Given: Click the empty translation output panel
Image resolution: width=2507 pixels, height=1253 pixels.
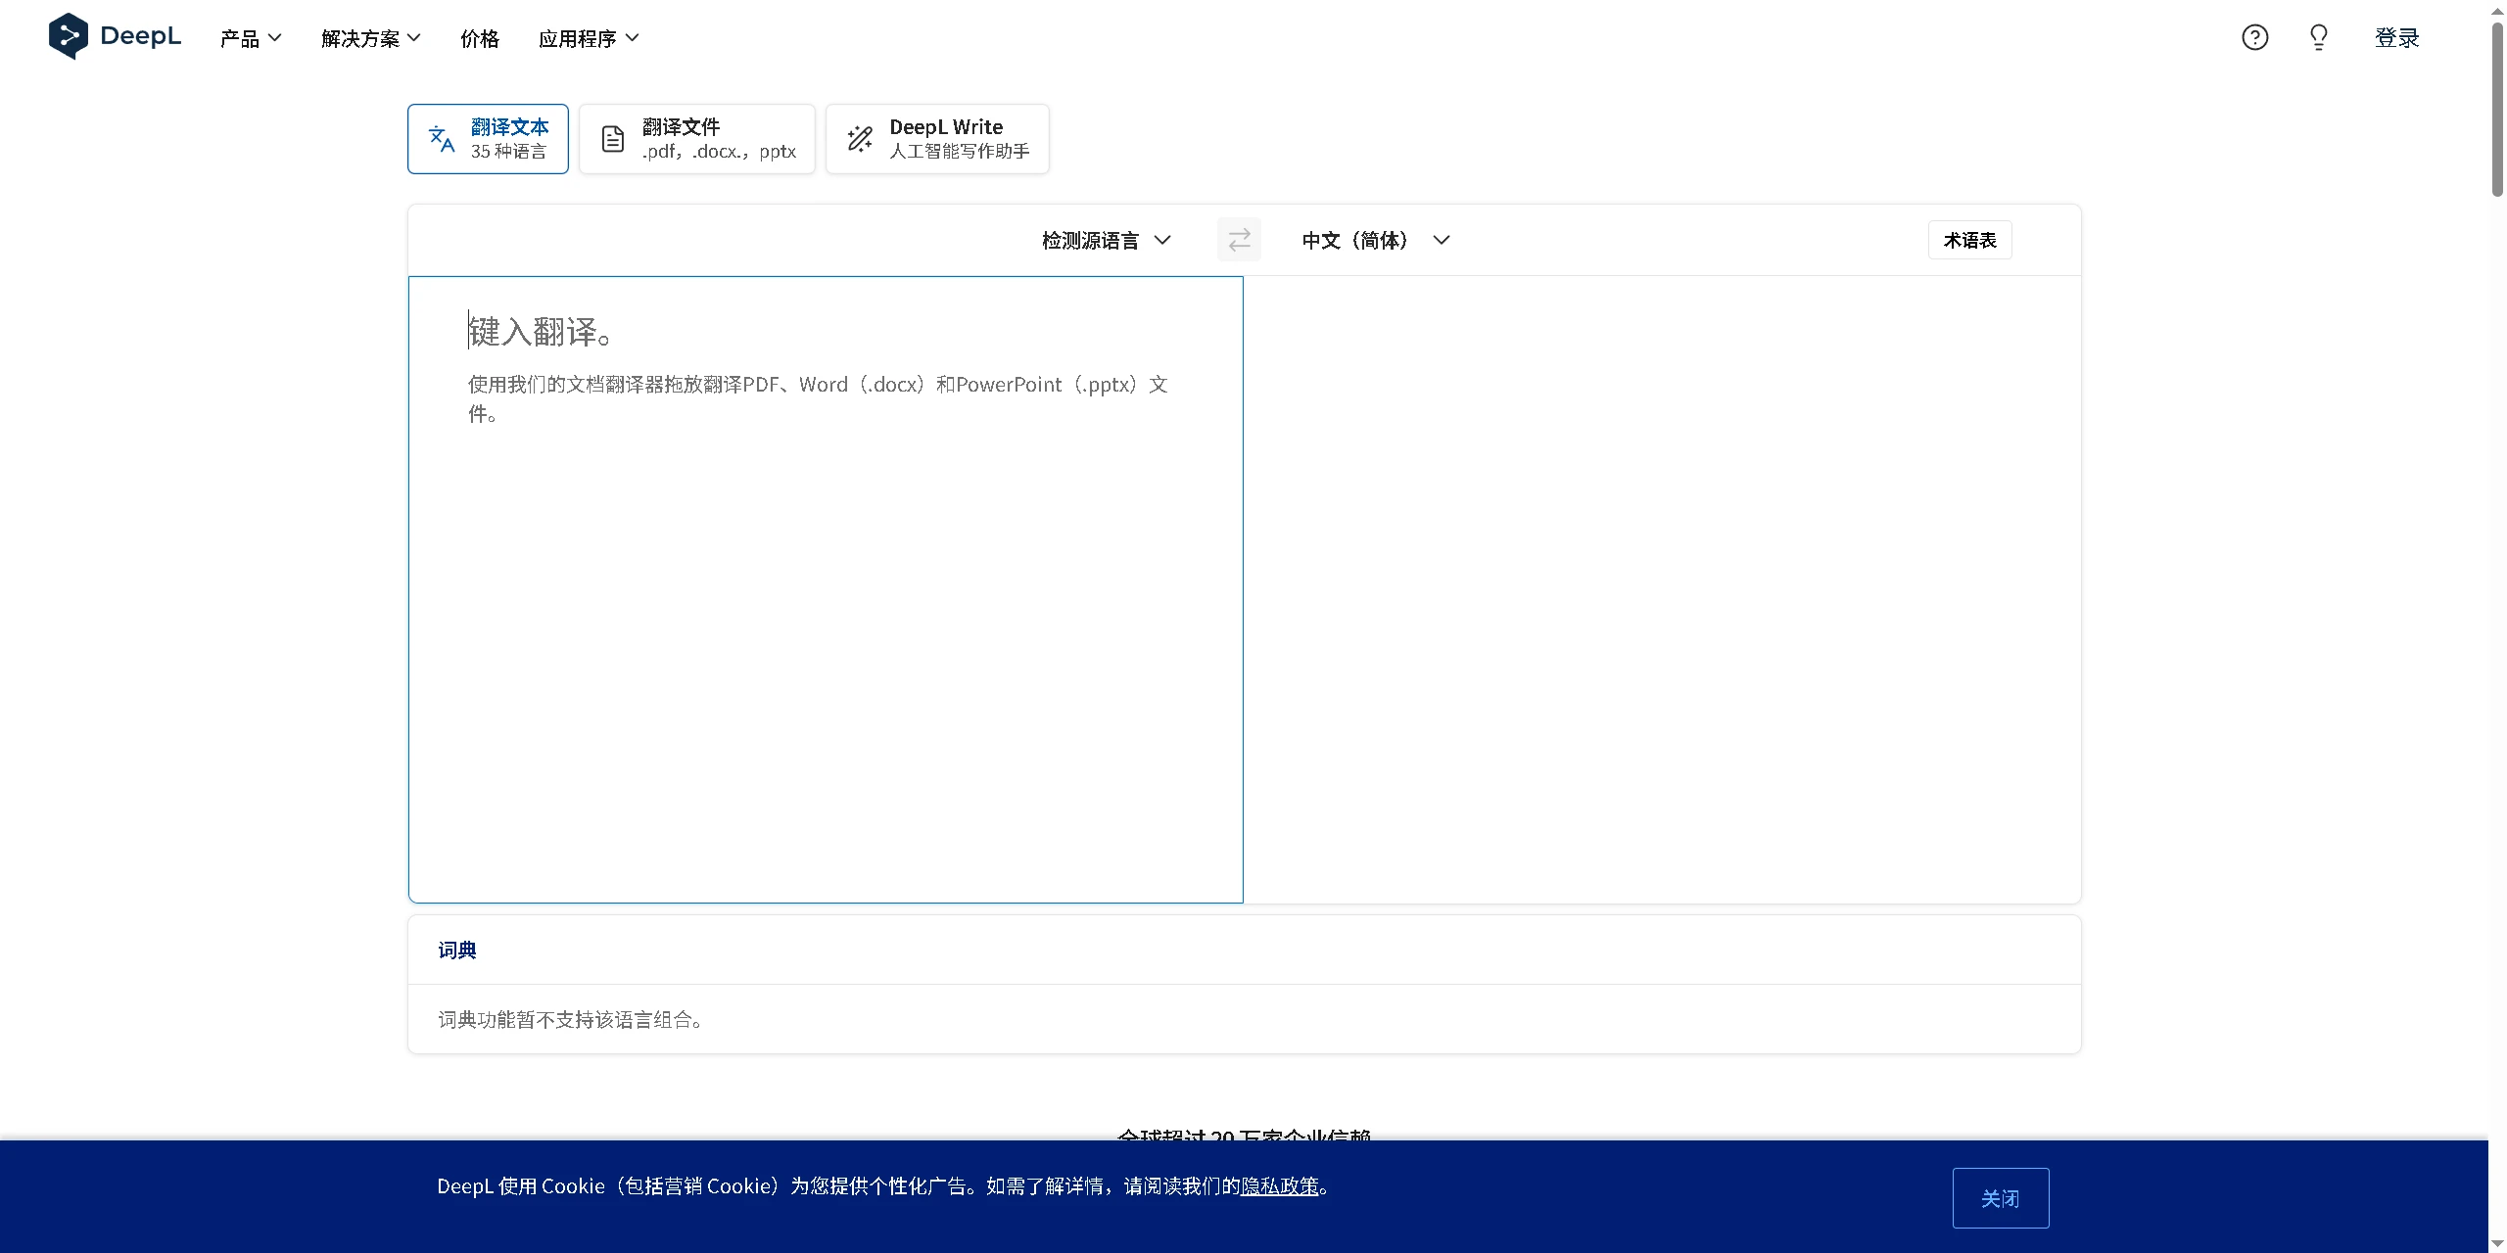Looking at the screenshot, I should [x=1662, y=589].
